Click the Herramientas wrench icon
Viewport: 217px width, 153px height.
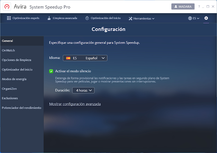[x=131, y=18]
